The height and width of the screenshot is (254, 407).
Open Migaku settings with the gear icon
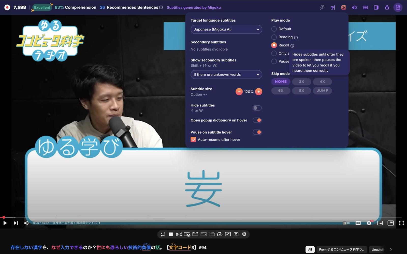pyautogui.click(x=244, y=234)
